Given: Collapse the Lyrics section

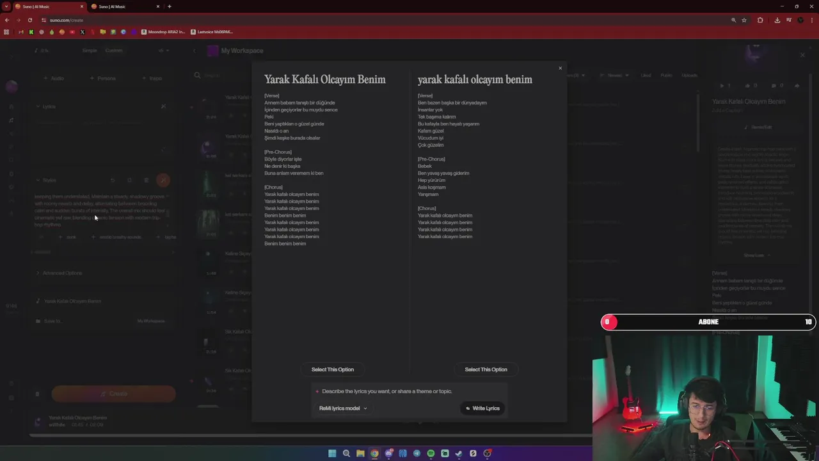Looking at the screenshot, I should 46,106.
